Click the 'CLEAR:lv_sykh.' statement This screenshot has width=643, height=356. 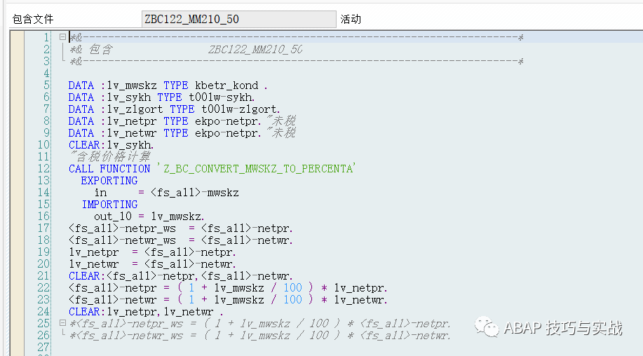(x=111, y=144)
